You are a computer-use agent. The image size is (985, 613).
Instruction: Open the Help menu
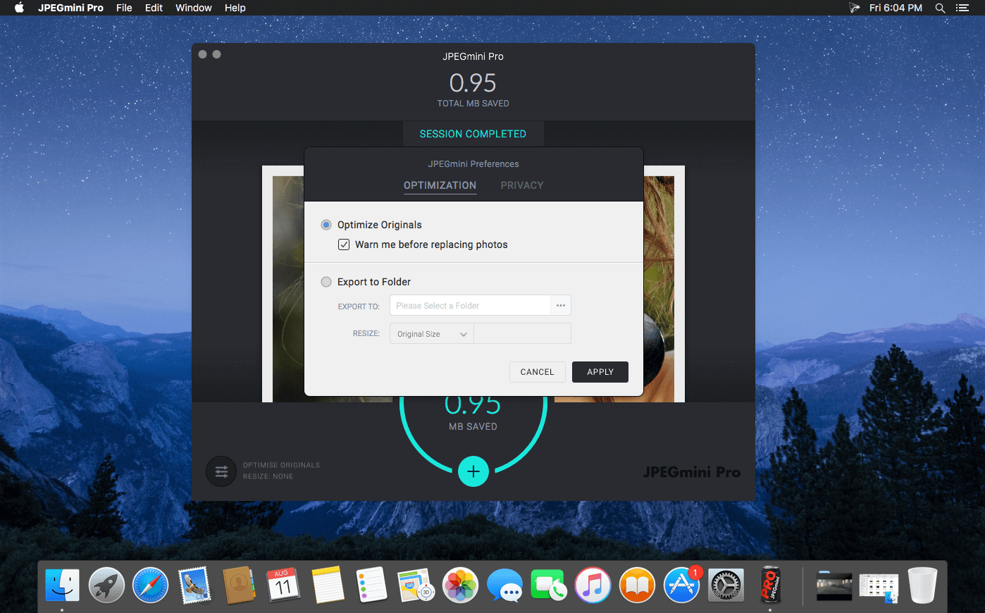(235, 8)
